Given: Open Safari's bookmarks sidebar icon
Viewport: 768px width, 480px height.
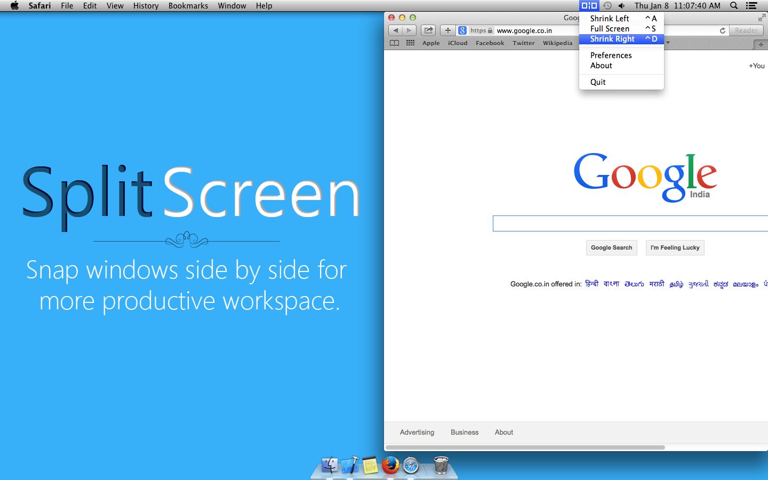Looking at the screenshot, I should [x=394, y=43].
